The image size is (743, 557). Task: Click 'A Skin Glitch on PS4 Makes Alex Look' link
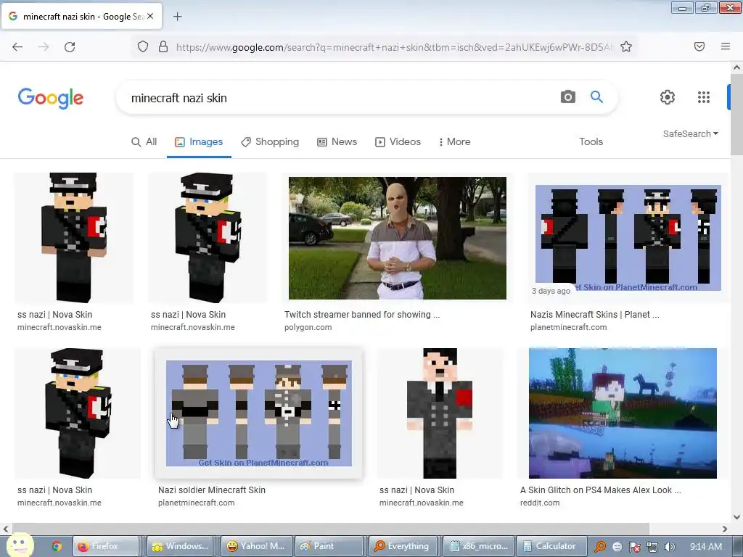tap(600, 490)
